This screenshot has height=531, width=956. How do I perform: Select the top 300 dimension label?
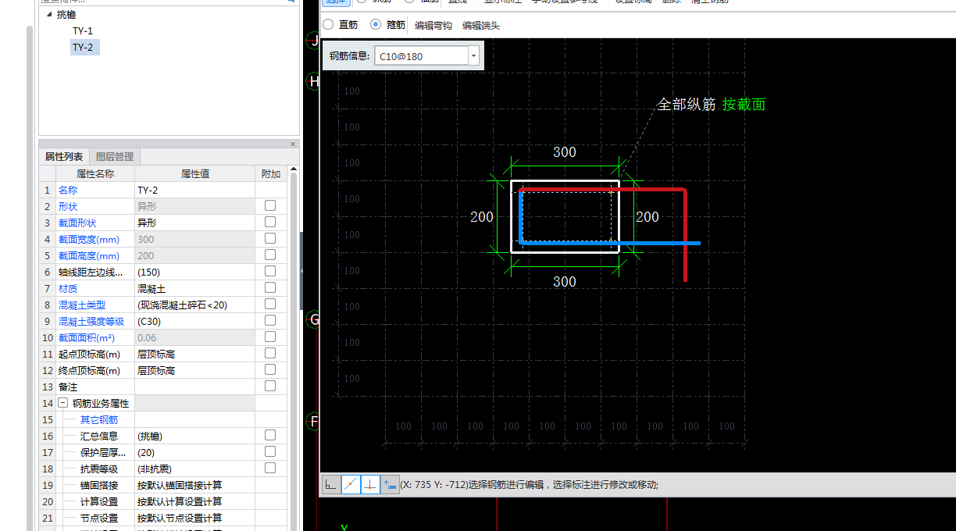coord(565,152)
